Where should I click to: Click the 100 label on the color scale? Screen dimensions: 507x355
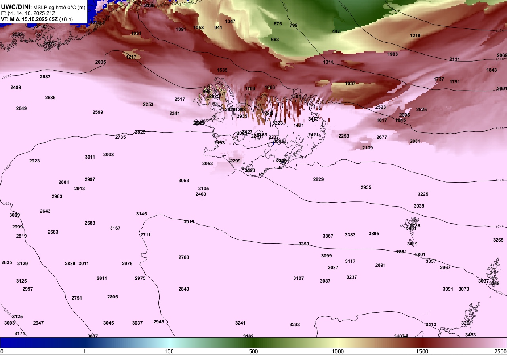169,351
